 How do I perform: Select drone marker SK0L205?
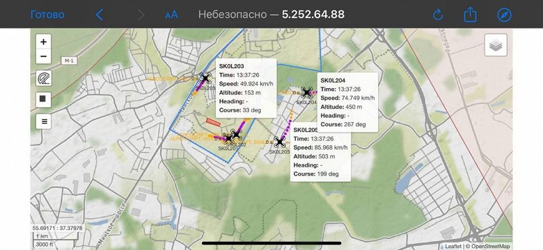279,142
